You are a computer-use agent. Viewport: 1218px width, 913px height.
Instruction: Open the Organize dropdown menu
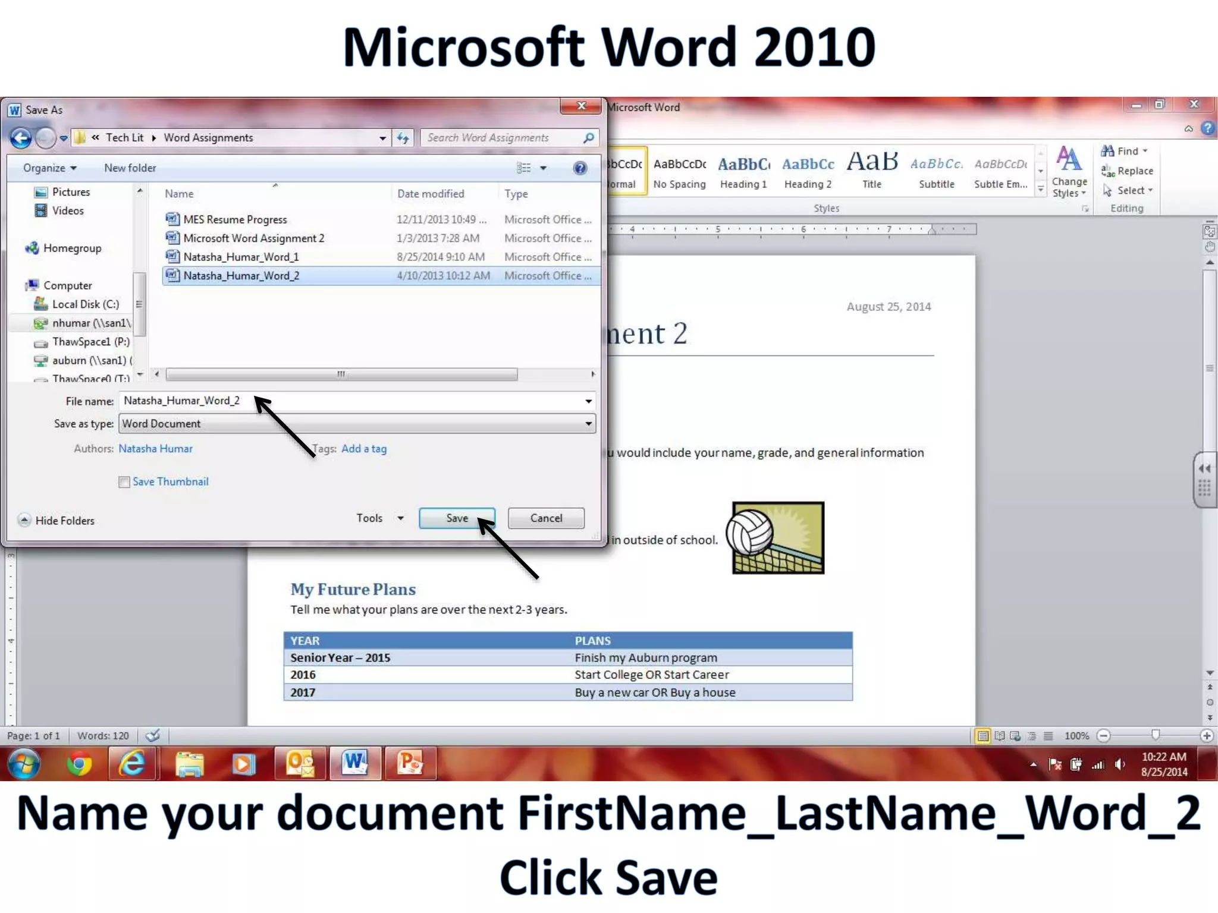click(x=50, y=168)
